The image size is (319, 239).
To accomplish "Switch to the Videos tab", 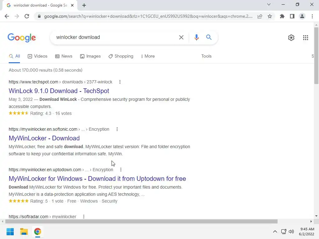I will click(x=38, y=56).
